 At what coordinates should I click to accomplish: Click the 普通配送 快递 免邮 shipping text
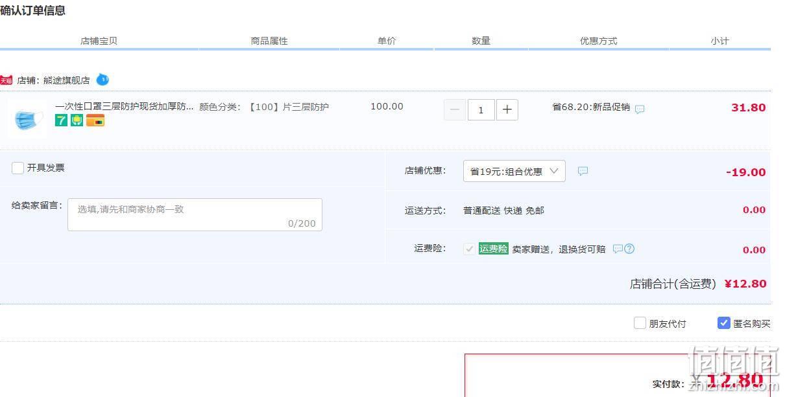[x=503, y=210]
